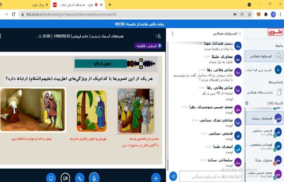Click the remaining time 03:55 banner
Viewport: 284px width, 182px height.
coord(139,24)
